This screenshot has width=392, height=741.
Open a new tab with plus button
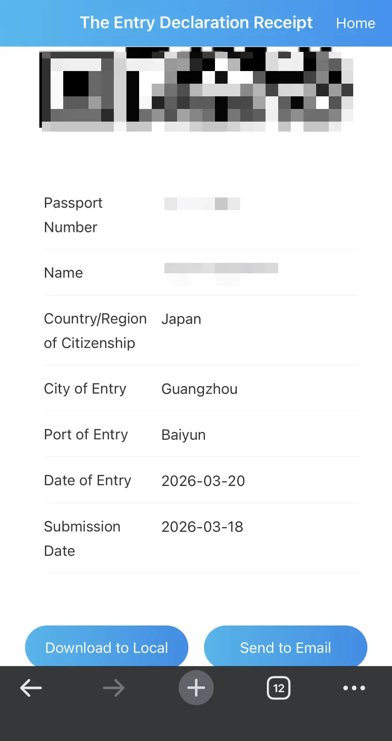tap(196, 688)
